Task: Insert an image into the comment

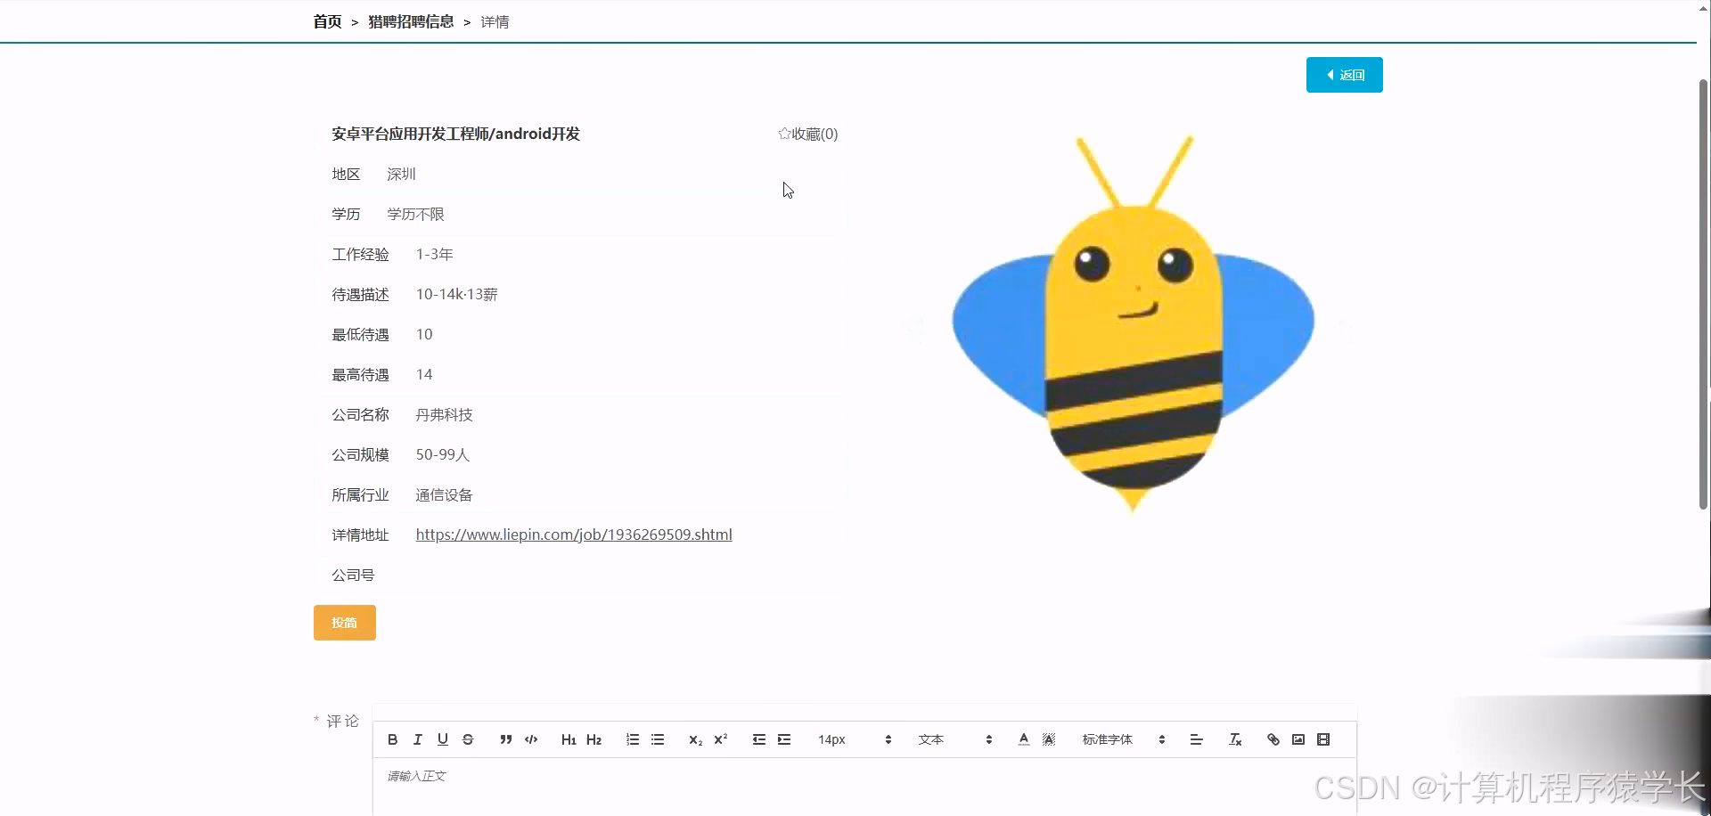Action: [1298, 739]
